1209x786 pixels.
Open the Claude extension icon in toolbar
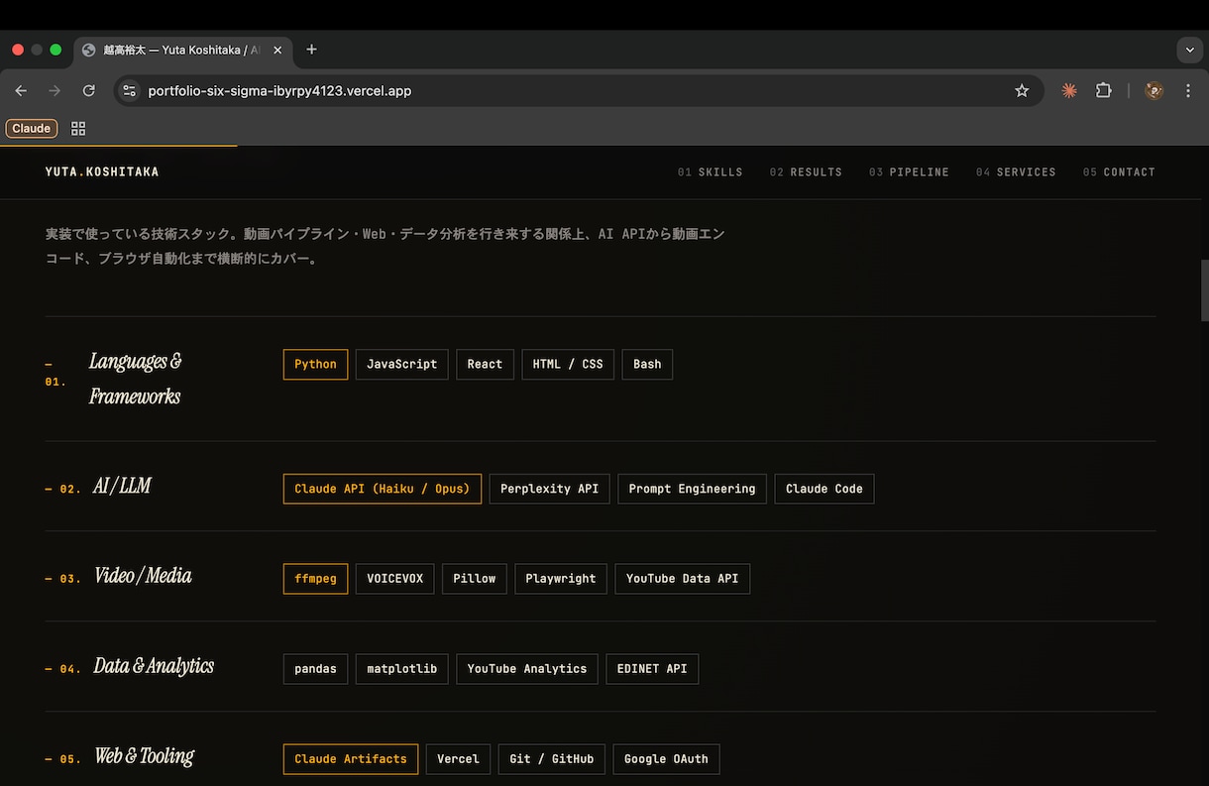tap(1069, 90)
